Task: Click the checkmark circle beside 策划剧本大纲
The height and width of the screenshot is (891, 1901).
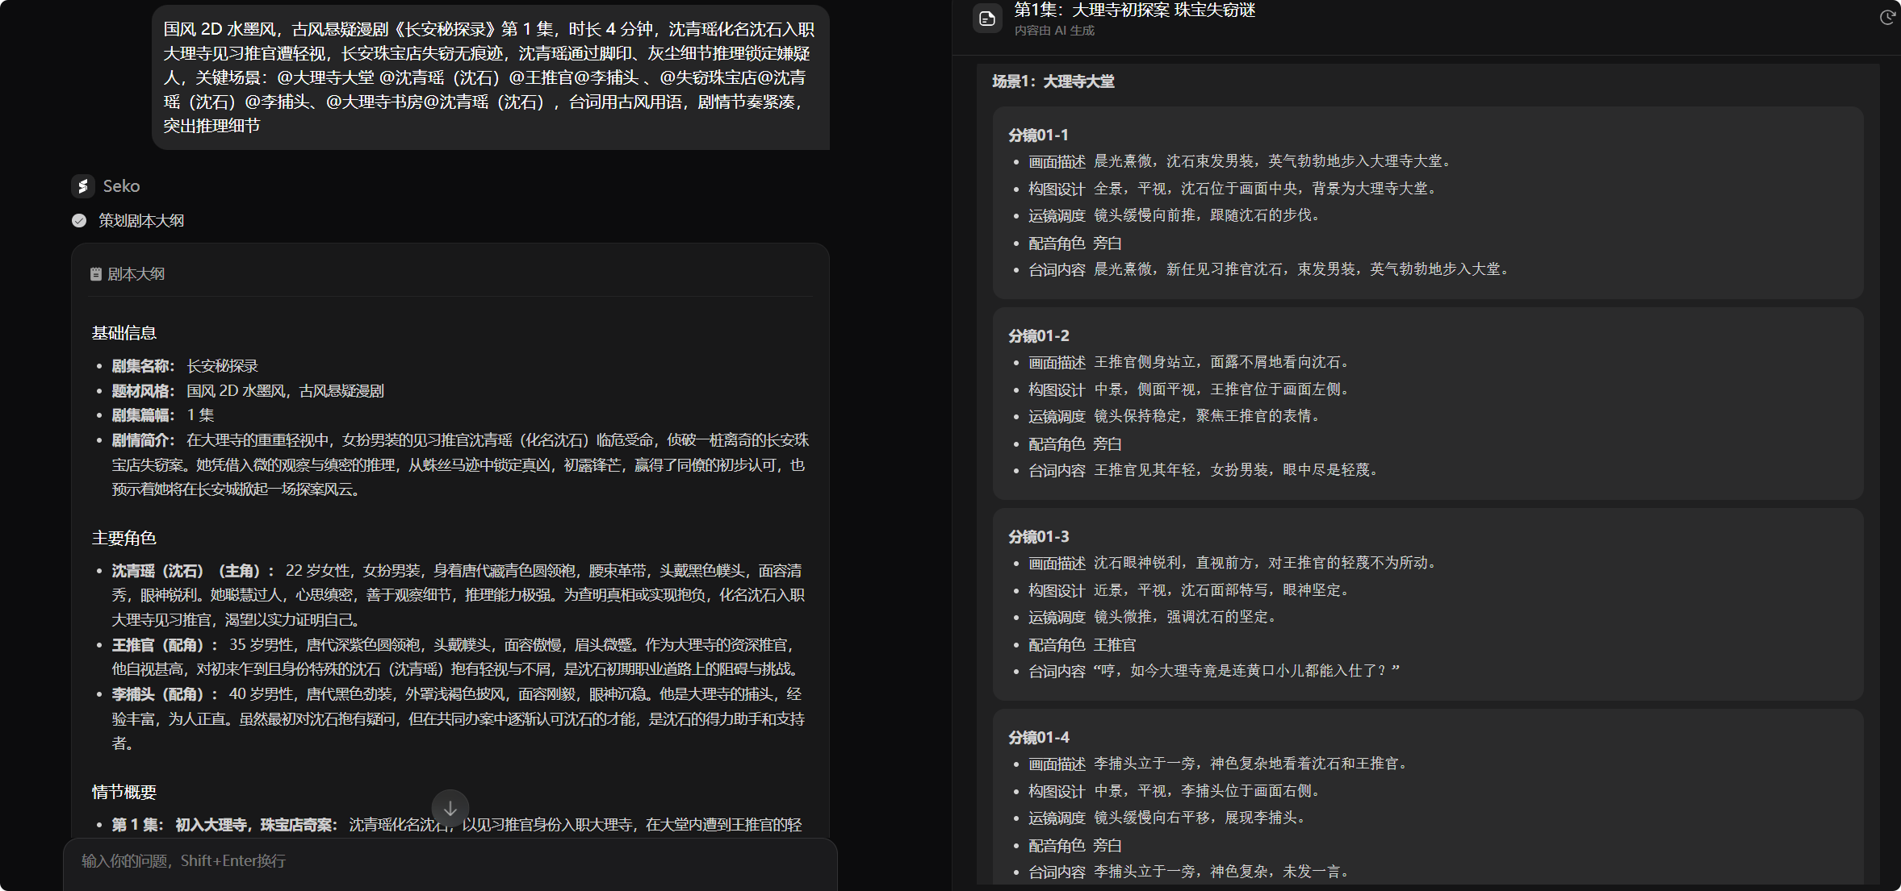Action: point(79,221)
